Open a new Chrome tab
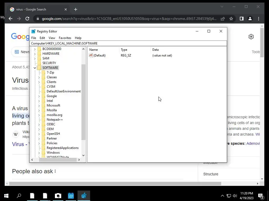Image resolution: width=269 pixels, height=201 pixels. coord(76,9)
